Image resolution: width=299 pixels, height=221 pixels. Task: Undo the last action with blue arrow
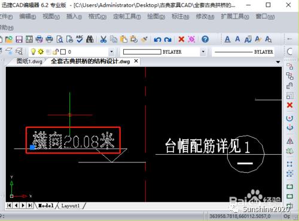coord(157,39)
